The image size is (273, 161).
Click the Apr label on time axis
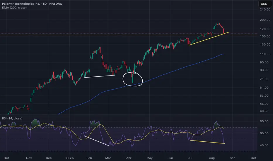[129, 158]
